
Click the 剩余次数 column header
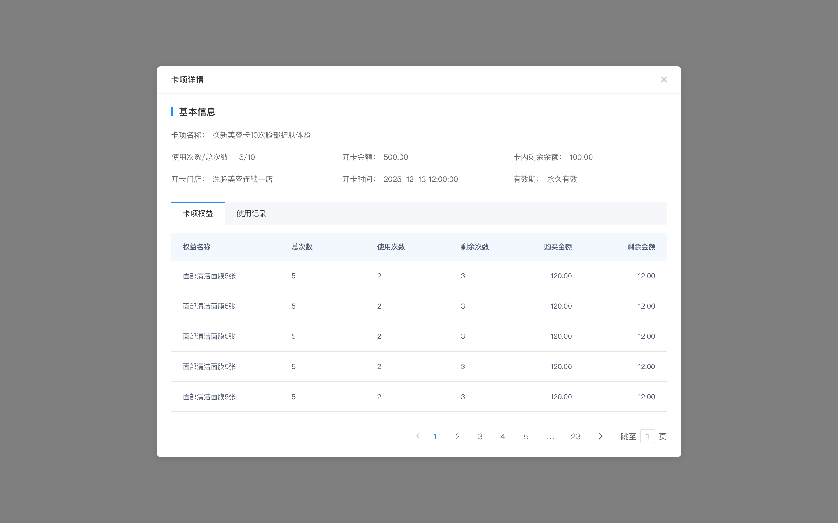(x=475, y=247)
